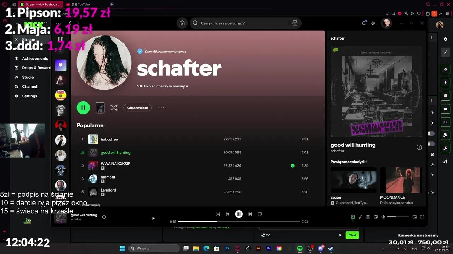The width and height of the screenshot is (453, 254).
Task: Open chat settings gear next to Chat button
Action: point(340,235)
